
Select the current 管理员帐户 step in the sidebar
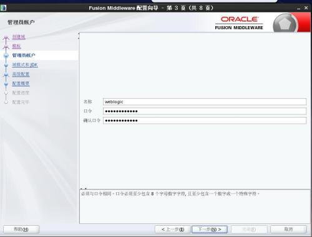24,55
